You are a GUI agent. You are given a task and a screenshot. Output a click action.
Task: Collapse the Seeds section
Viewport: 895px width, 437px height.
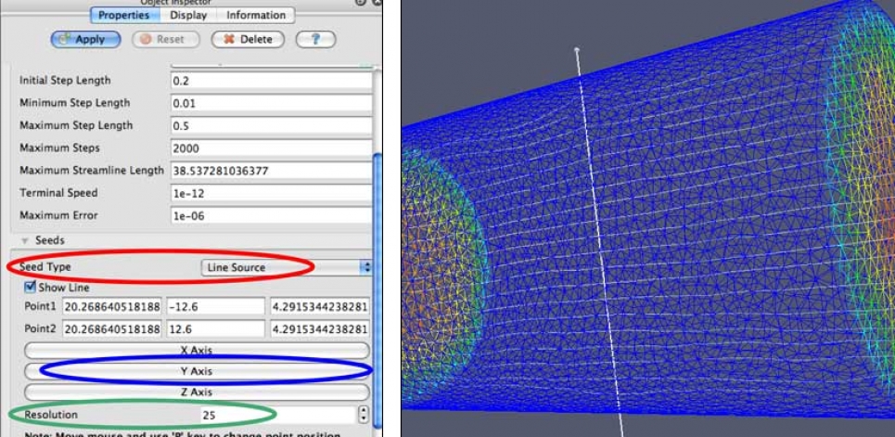coord(24,241)
